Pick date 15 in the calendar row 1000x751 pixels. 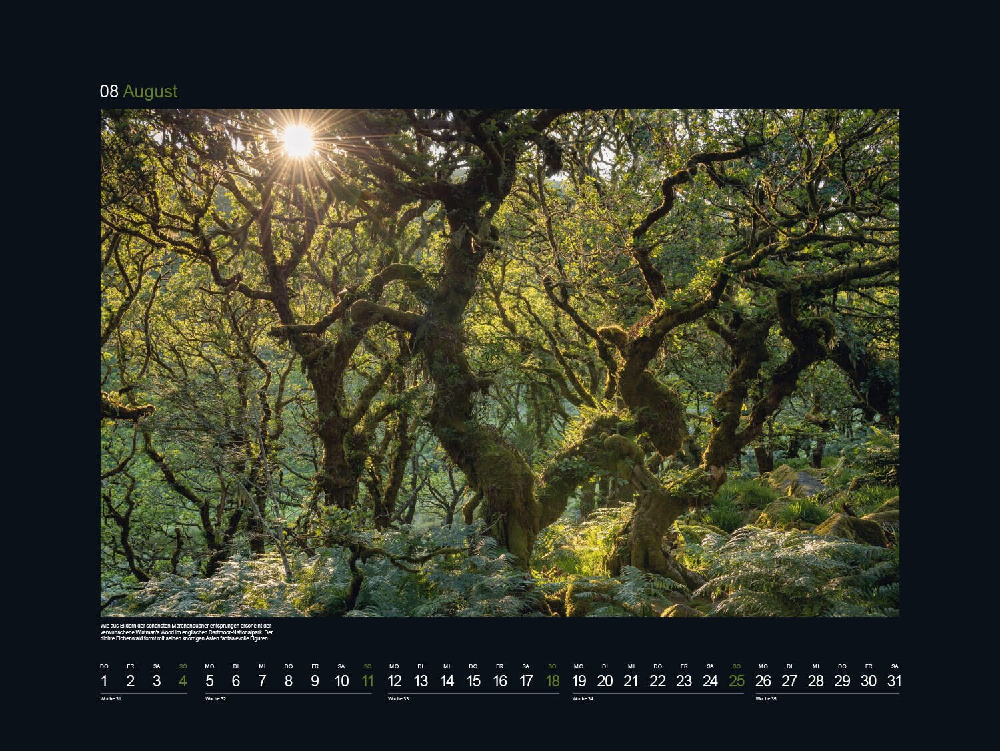pos(473,681)
